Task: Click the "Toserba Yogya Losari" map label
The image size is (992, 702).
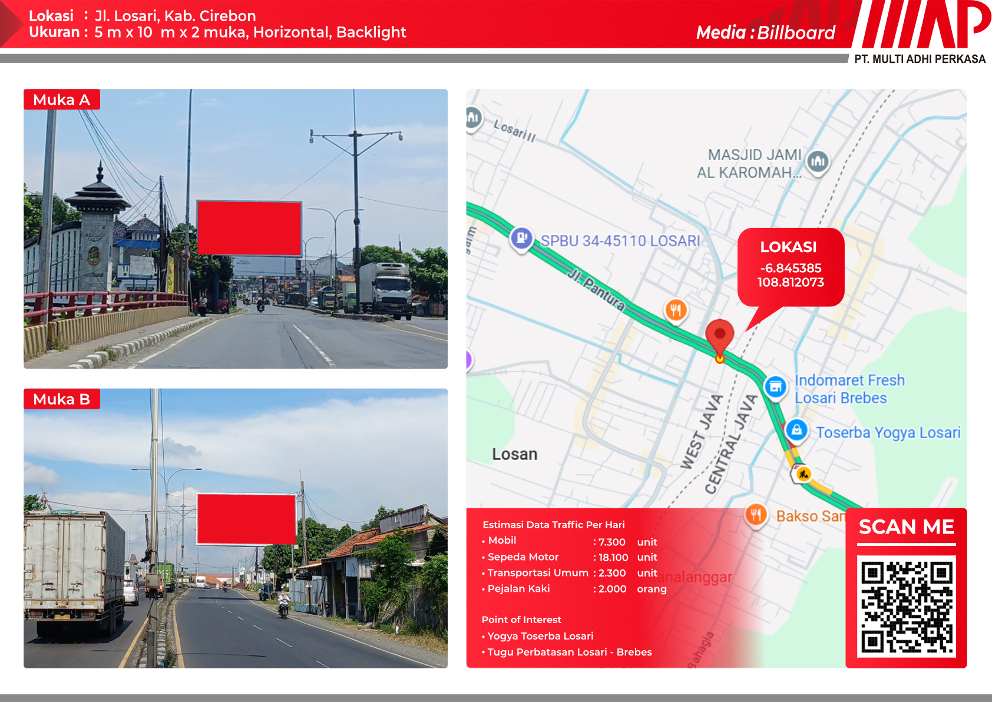Action: (888, 433)
